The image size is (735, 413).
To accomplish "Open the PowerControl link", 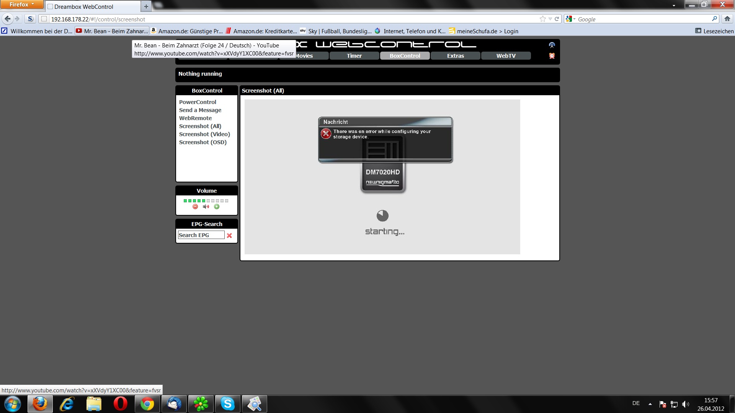I will point(198,102).
